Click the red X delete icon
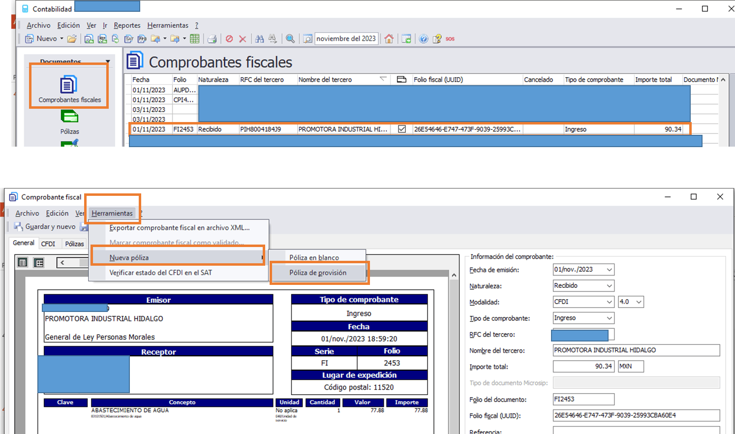735x434 pixels. (x=243, y=39)
